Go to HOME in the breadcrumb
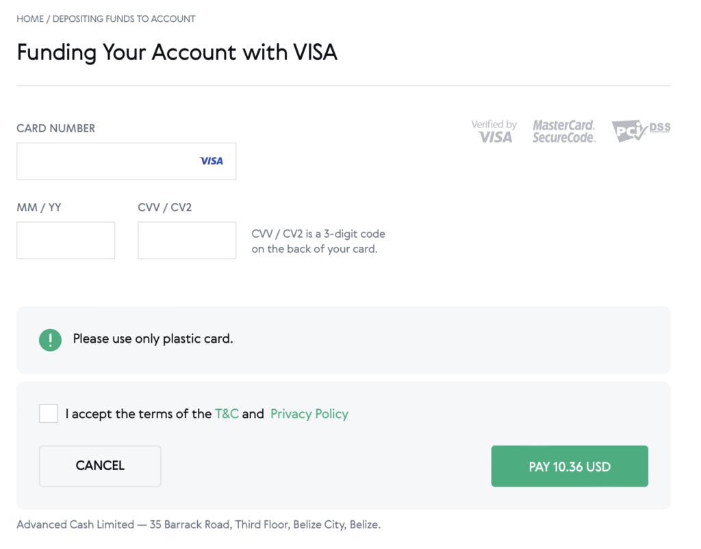The height and width of the screenshot is (549, 701). (30, 19)
